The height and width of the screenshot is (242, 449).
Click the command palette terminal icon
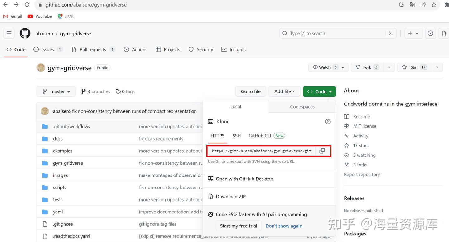[x=391, y=33]
